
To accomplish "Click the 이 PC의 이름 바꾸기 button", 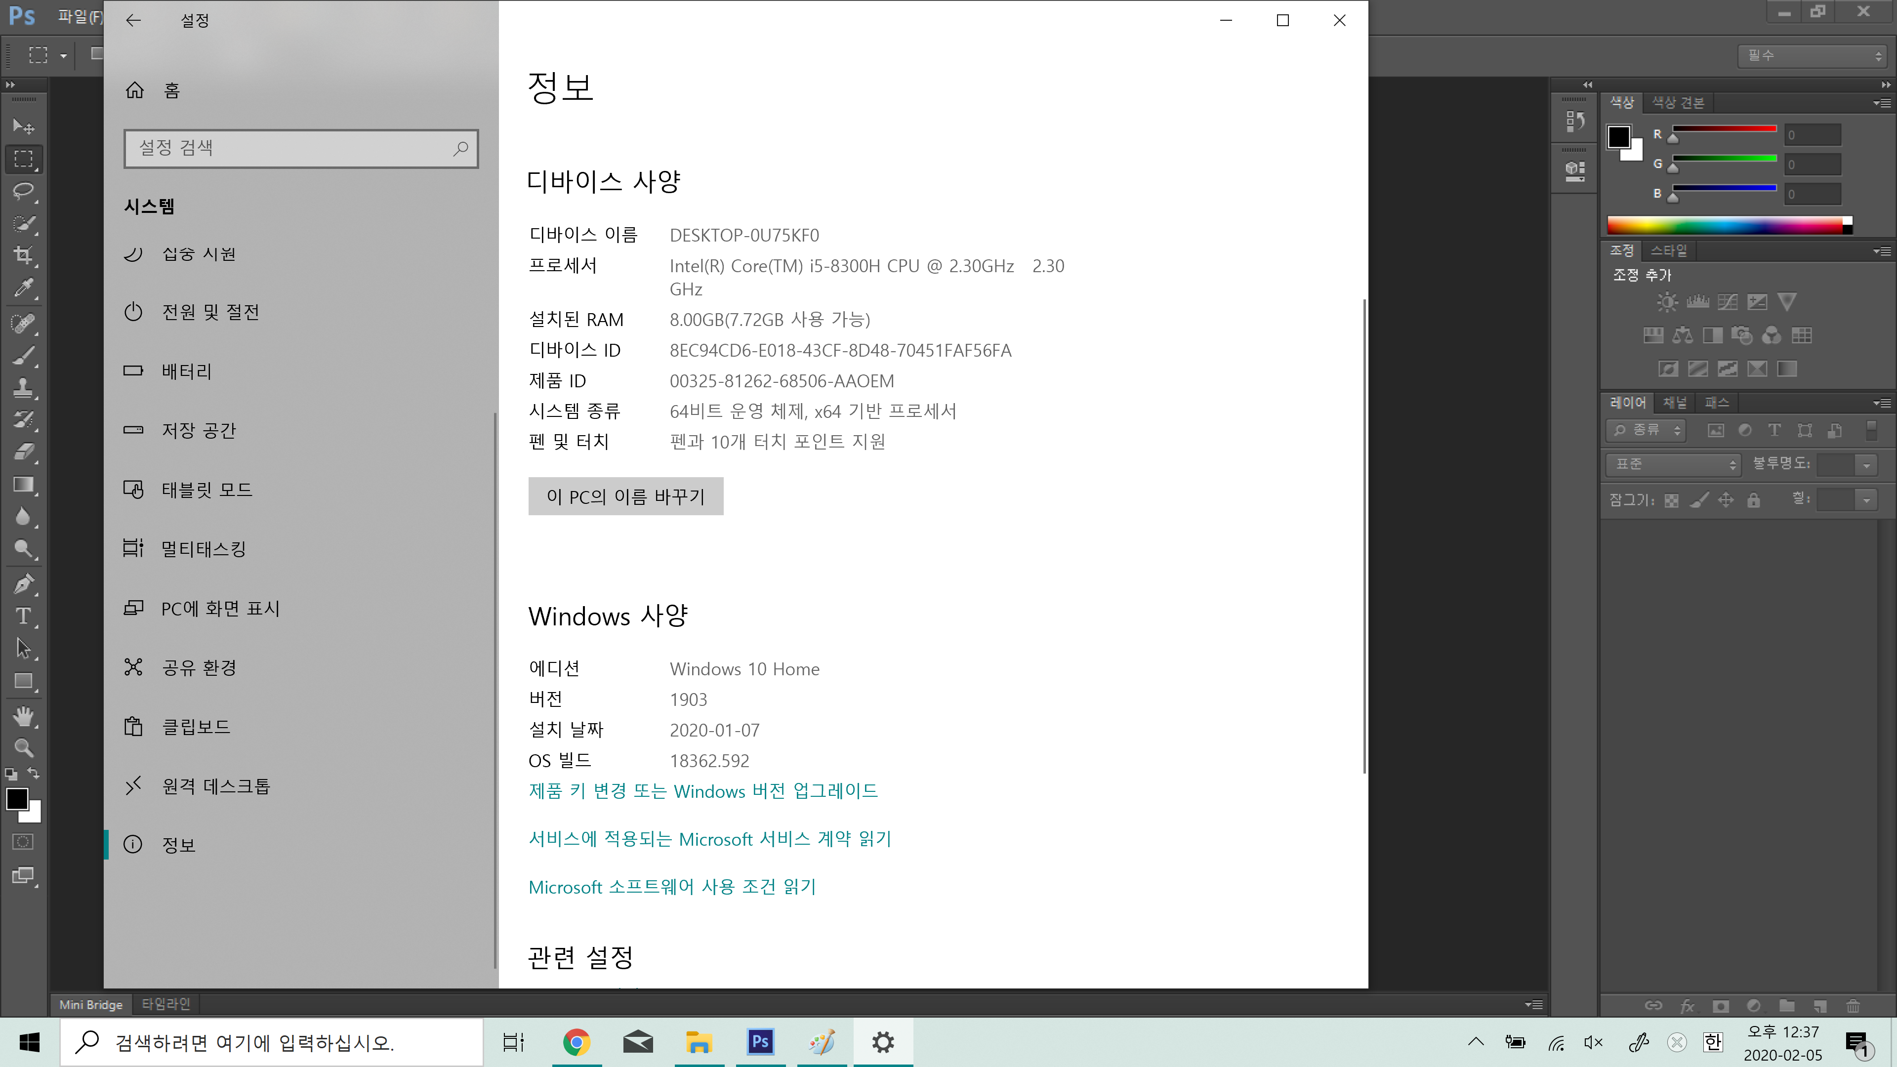I will click(x=625, y=496).
